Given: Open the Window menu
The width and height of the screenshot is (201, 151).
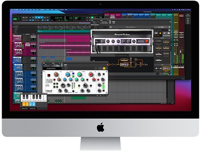Looking at the screenshot, I should pos(56,10).
